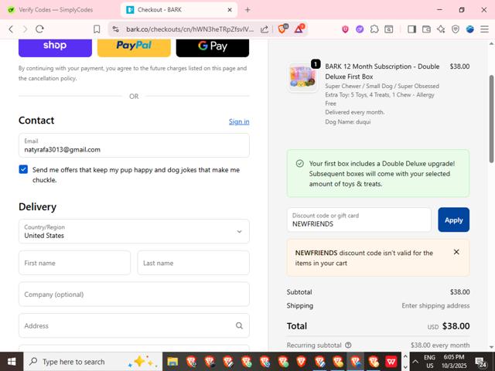
Task: Click the search icon in Address field
Action: (x=239, y=325)
